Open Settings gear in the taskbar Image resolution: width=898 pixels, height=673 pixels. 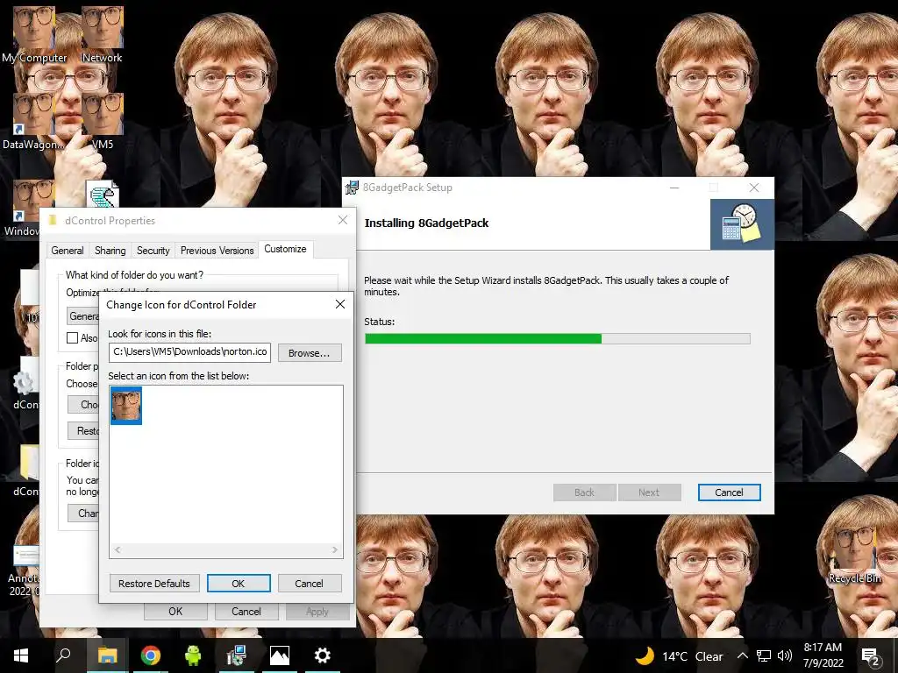click(323, 655)
